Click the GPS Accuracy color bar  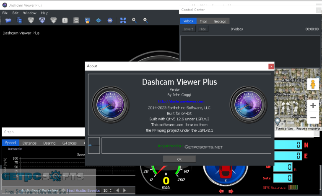pos(293,187)
